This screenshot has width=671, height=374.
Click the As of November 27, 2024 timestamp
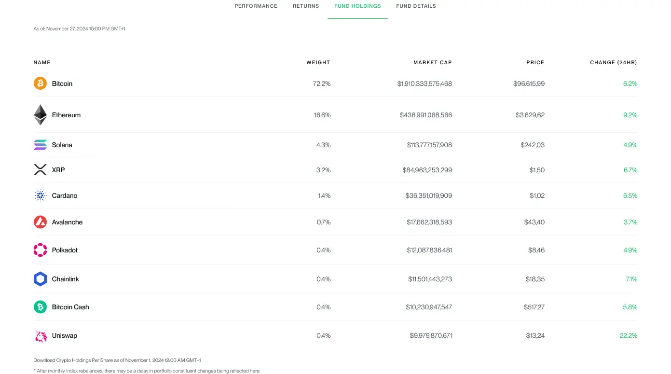[x=80, y=29]
